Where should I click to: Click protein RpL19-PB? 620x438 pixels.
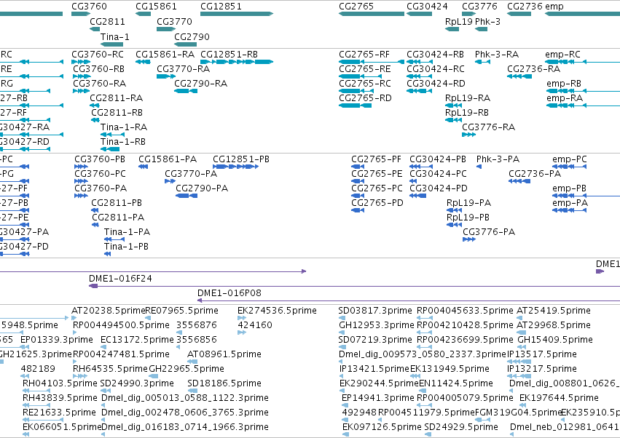click(468, 218)
